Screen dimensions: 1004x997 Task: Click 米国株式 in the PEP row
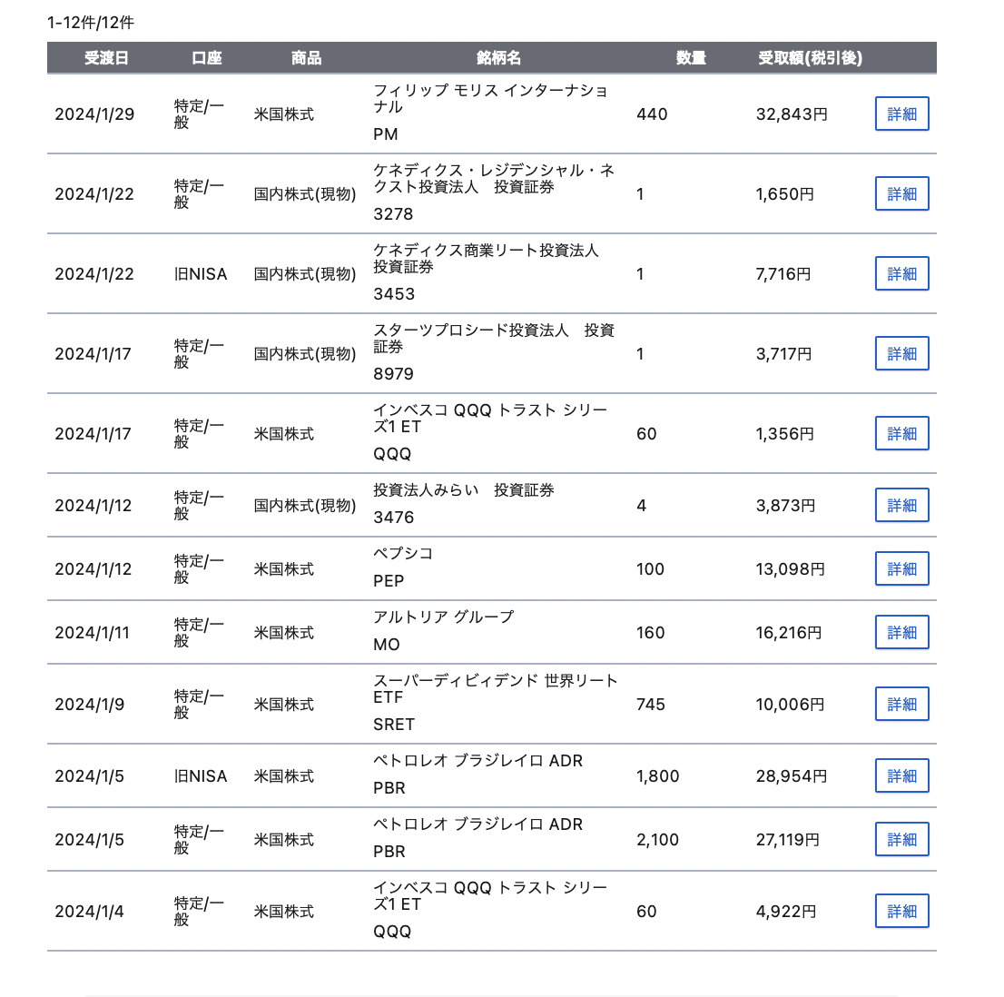pyautogui.click(x=283, y=568)
